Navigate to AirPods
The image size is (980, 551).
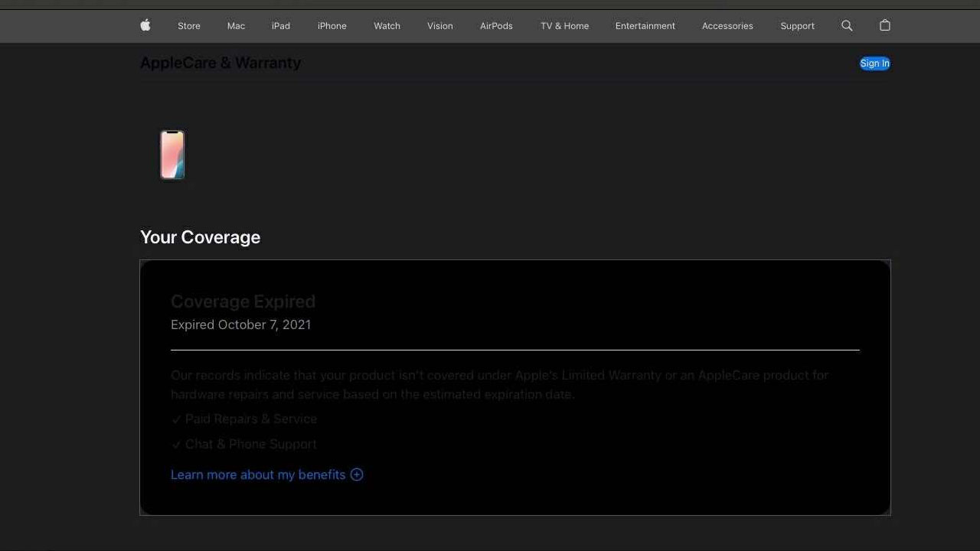[x=496, y=26]
